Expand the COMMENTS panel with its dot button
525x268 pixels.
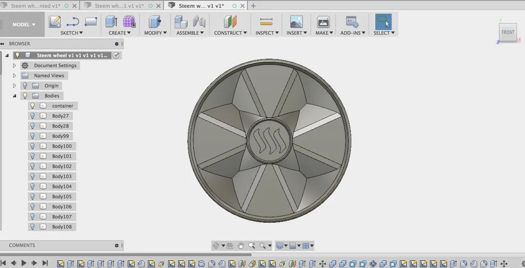click(117, 245)
